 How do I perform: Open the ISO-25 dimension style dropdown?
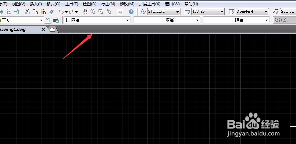click(208, 12)
